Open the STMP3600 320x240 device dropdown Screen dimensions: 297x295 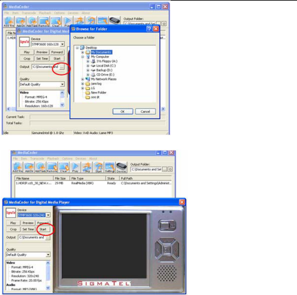click(48, 215)
